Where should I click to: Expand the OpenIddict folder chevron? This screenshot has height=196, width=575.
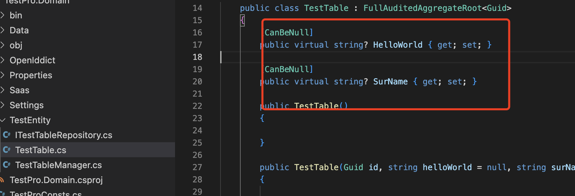pyautogui.click(x=2, y=60)
